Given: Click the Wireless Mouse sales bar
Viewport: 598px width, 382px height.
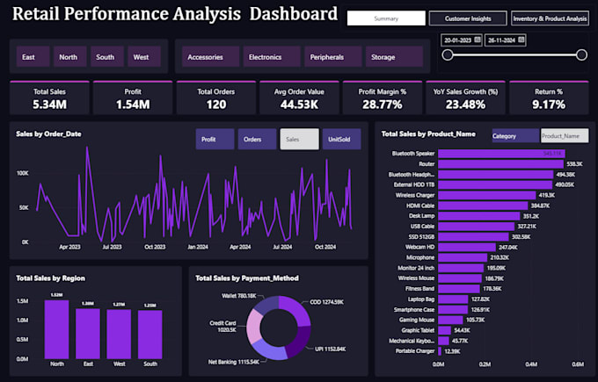Looking at the screenshot, I should point(460,278).
